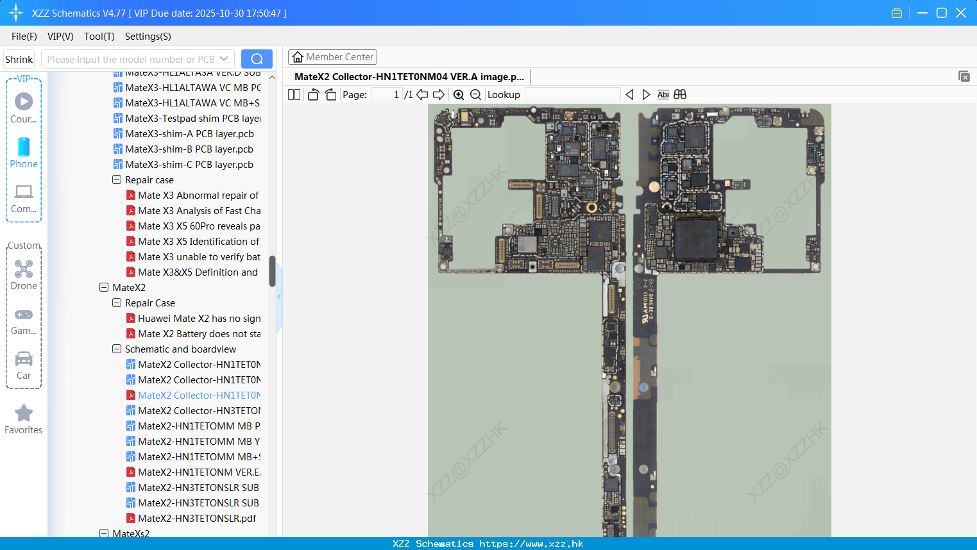Open the File(F) menu
The height and width of the screenshot is (550, 977).
click(x=24, y=37)
